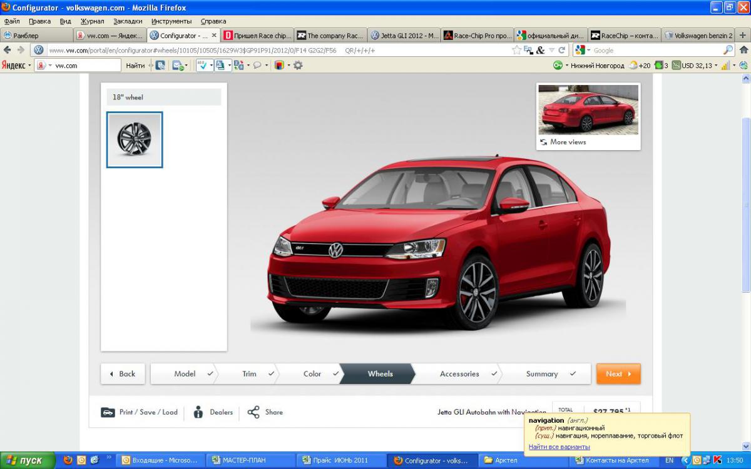Open the Закладки menu
751x469 pixels.
pyautogui.click(x=128, y=21)
